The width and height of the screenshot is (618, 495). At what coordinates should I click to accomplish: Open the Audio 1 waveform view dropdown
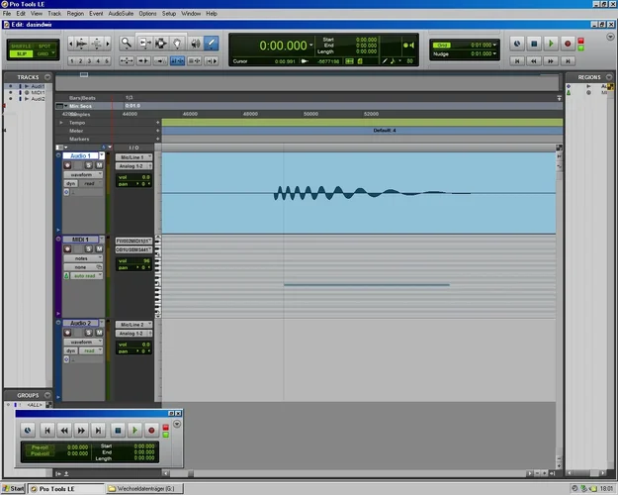[x=83, y=174]
